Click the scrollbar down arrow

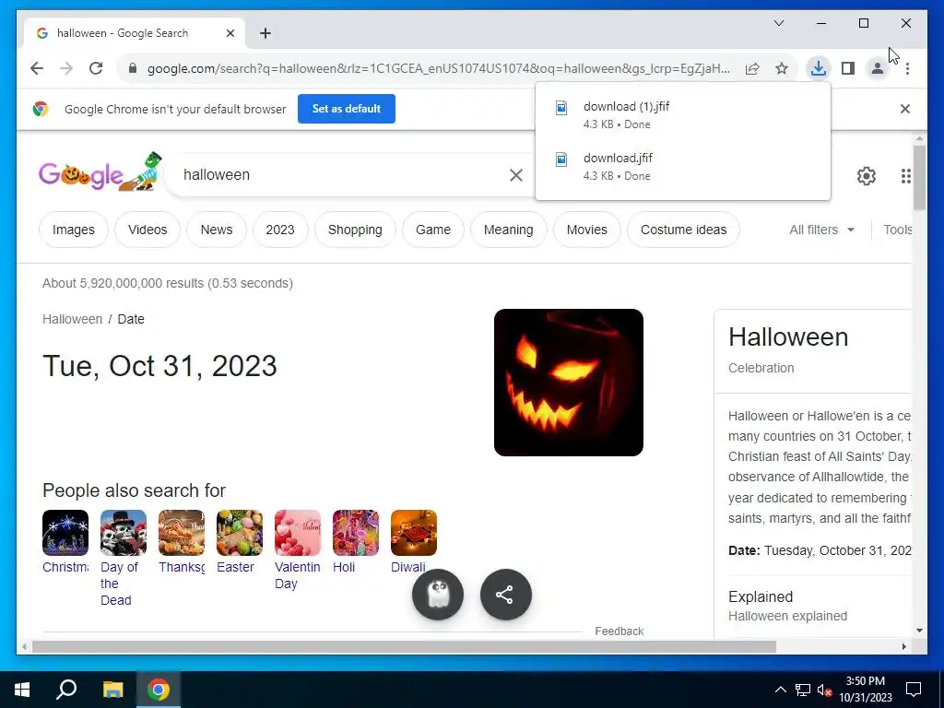coord(919,631)
